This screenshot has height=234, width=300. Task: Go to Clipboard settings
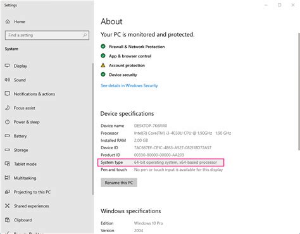click(x=23, y=220)
